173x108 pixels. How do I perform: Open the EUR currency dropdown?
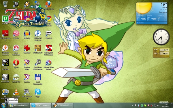click(156, 50)
